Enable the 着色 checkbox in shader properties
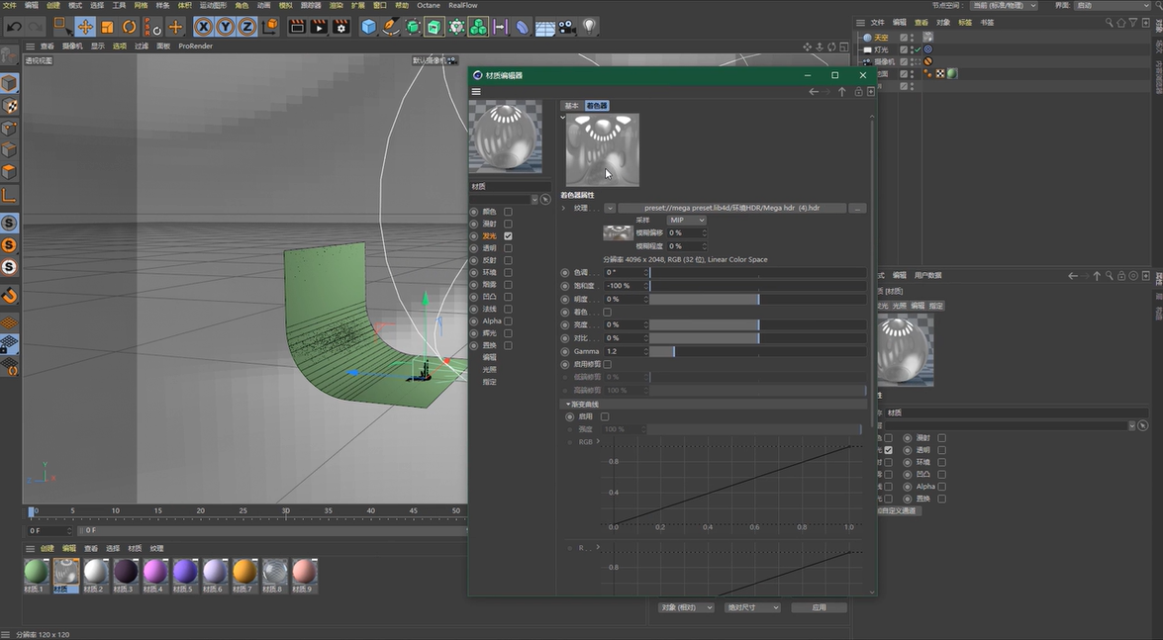This screenshot has width=1163, height=640. coord(608,313)
